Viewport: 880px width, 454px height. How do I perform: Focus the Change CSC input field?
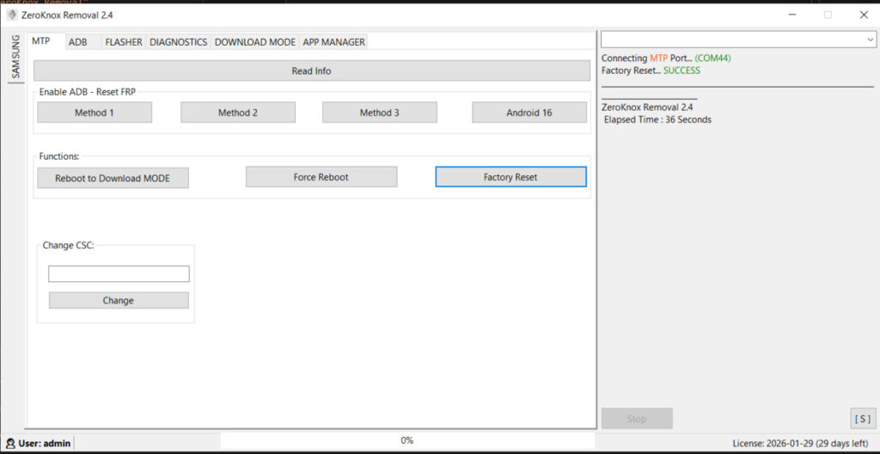(x=119, y=274)
